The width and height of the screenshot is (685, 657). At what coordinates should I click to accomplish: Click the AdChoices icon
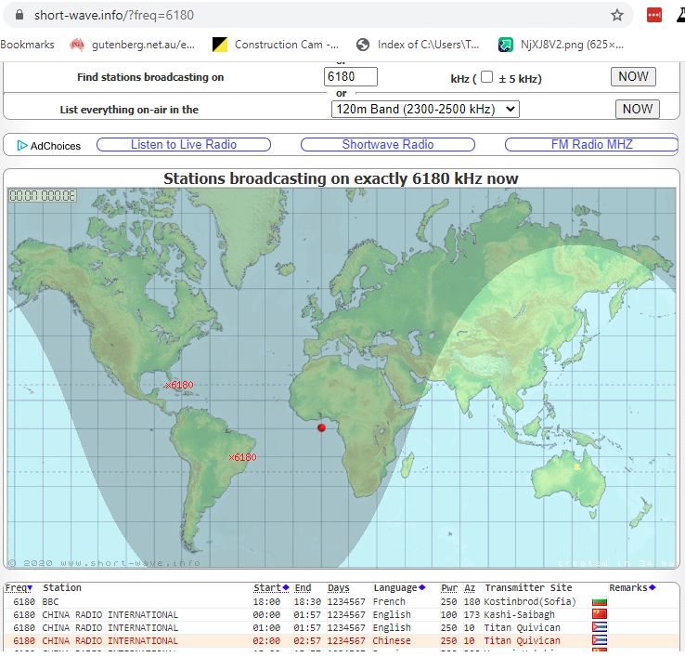(22, 146)
